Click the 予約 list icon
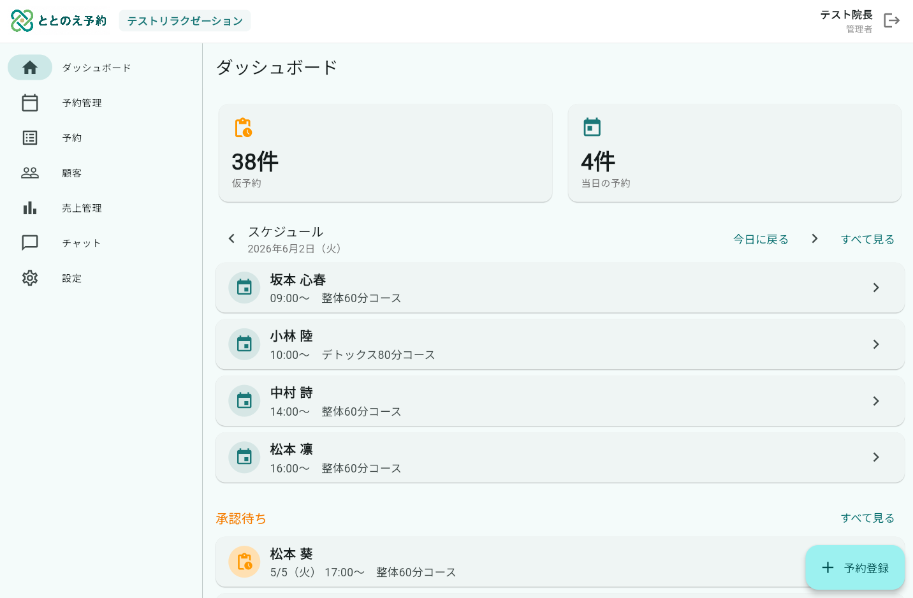The width and height of the screenshot is (913, 598). (30, 138)
